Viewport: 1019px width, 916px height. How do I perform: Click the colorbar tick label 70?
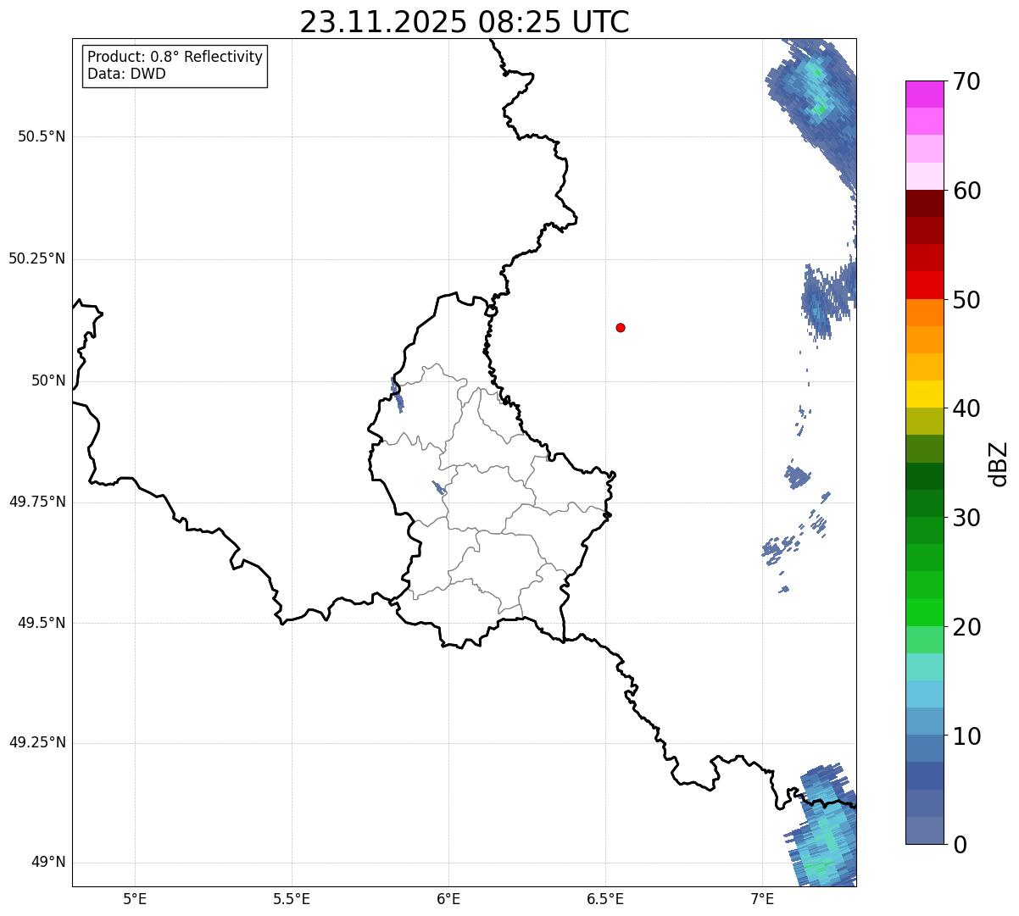[x=966, y=82]
